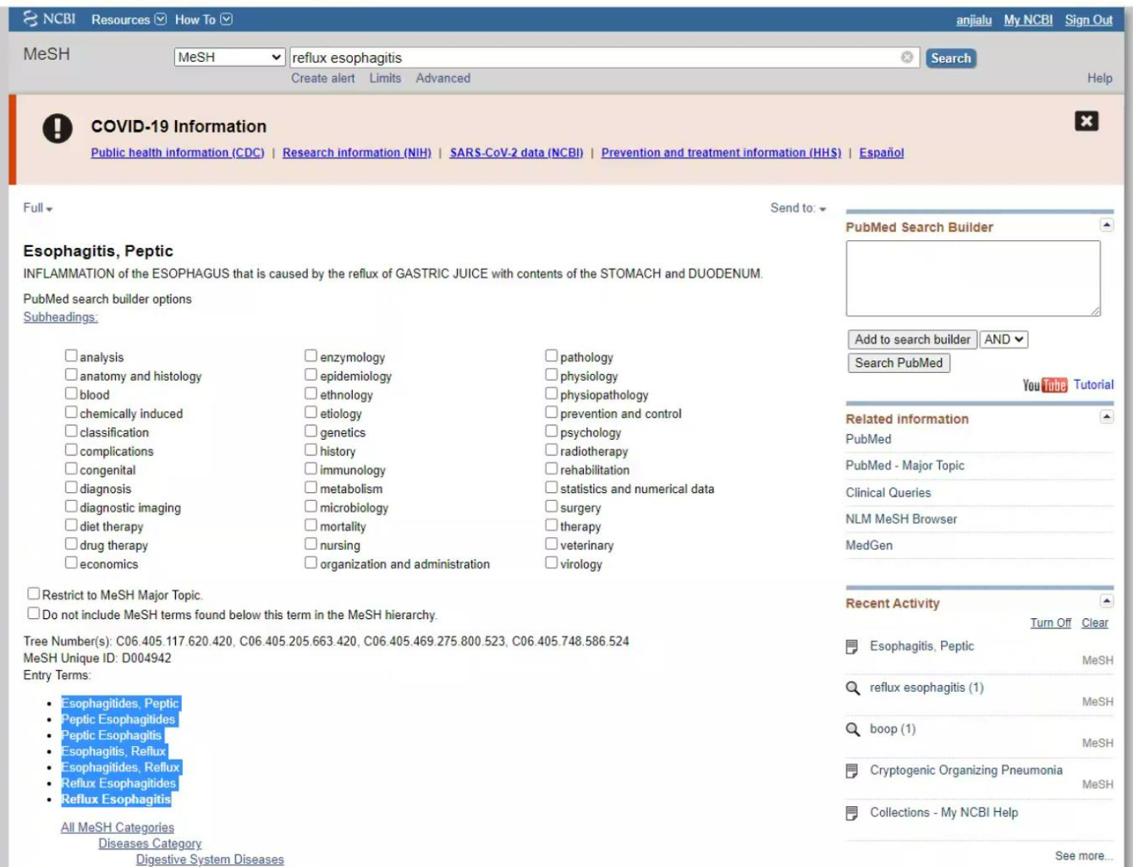Screen dimensions: 1133x867
Task: Collapse the Related information panel
Action: (1106, 417)
